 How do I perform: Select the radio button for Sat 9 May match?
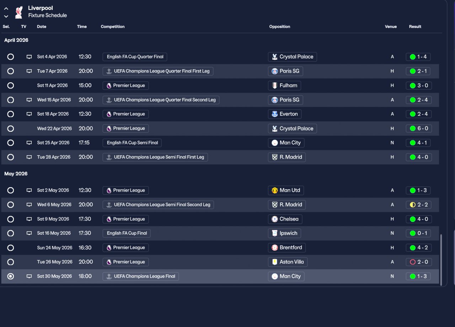click(11, 219)
